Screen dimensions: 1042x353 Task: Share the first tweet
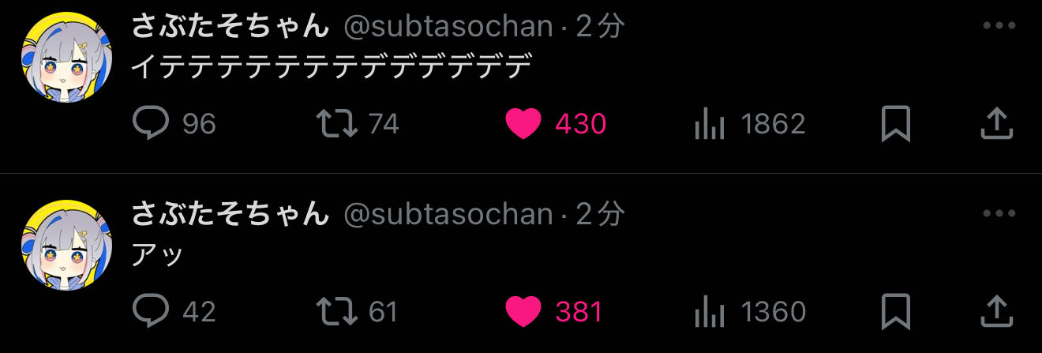coord(996,124)
